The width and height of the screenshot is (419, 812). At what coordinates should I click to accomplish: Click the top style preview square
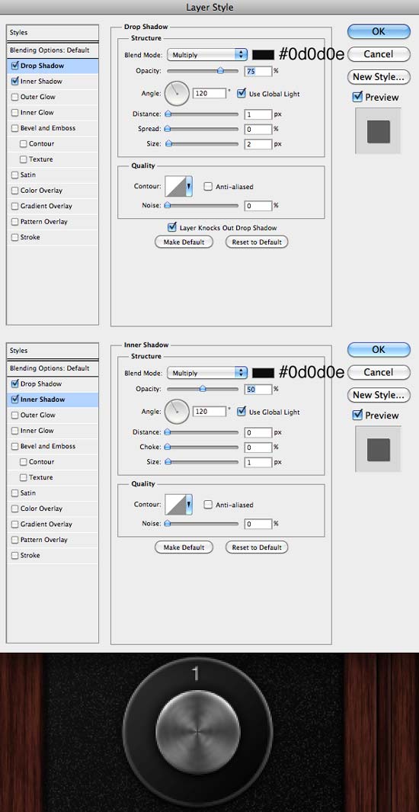click(378, 131)
